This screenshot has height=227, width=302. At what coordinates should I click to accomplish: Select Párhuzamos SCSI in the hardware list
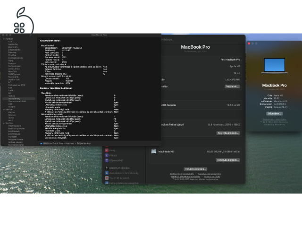17,85
